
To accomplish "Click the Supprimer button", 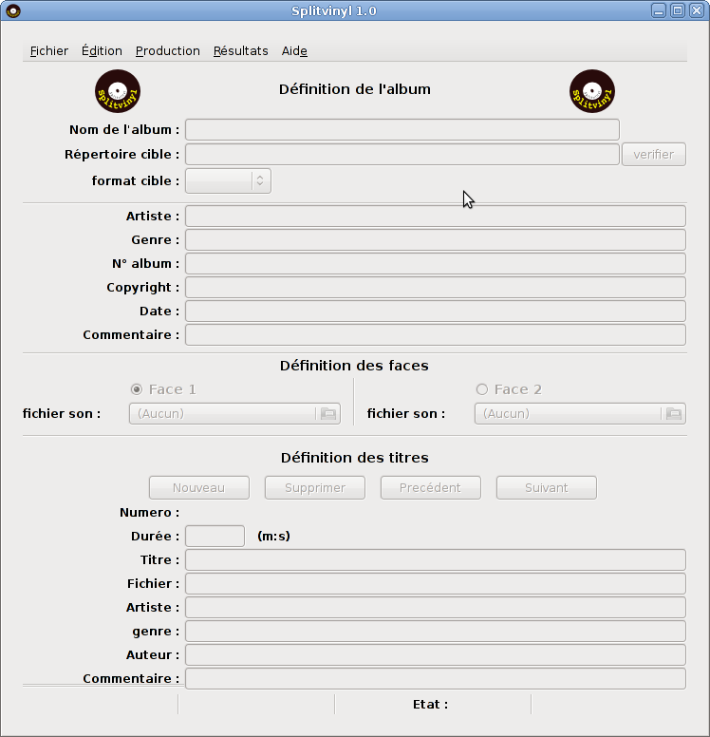I will click(315, 487).
